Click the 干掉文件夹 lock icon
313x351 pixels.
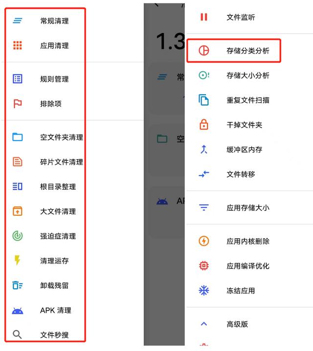coord(204,125)
